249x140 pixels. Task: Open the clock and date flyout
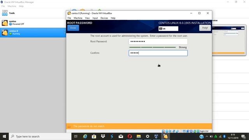[233, 136]
